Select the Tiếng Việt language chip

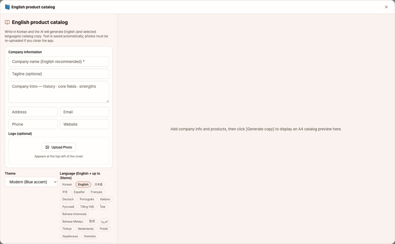pyautogui.click(x=87, y=207)
